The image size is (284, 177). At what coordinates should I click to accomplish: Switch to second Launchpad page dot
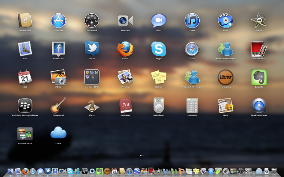pyautogui.click(x=143, y=156)
